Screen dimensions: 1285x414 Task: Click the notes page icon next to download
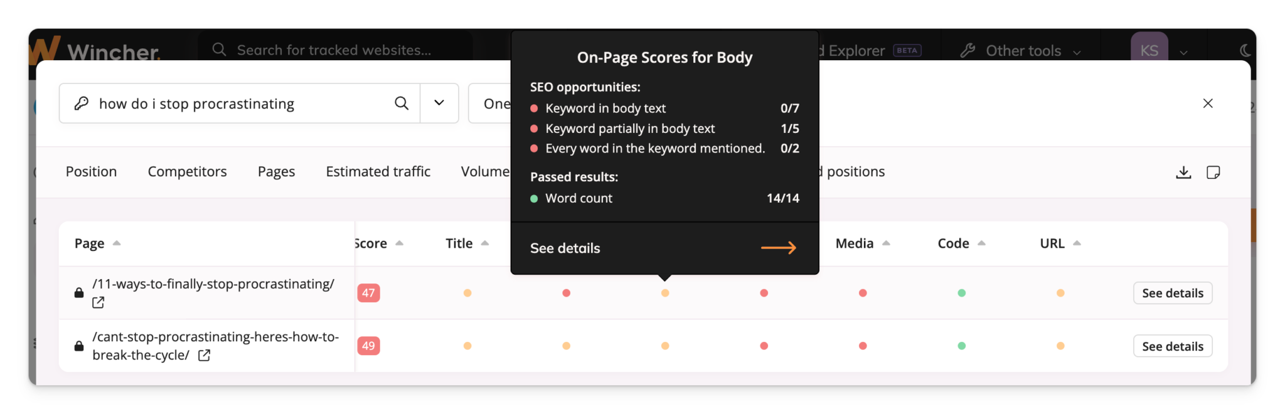point(1213,171)
